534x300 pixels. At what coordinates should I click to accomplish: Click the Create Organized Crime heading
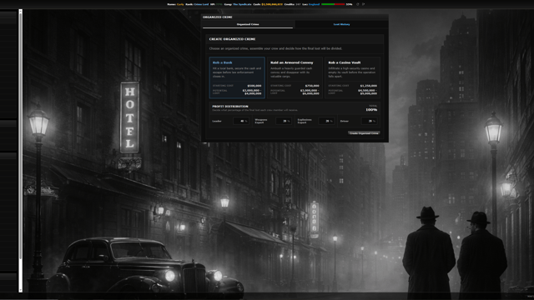point(232,39)
